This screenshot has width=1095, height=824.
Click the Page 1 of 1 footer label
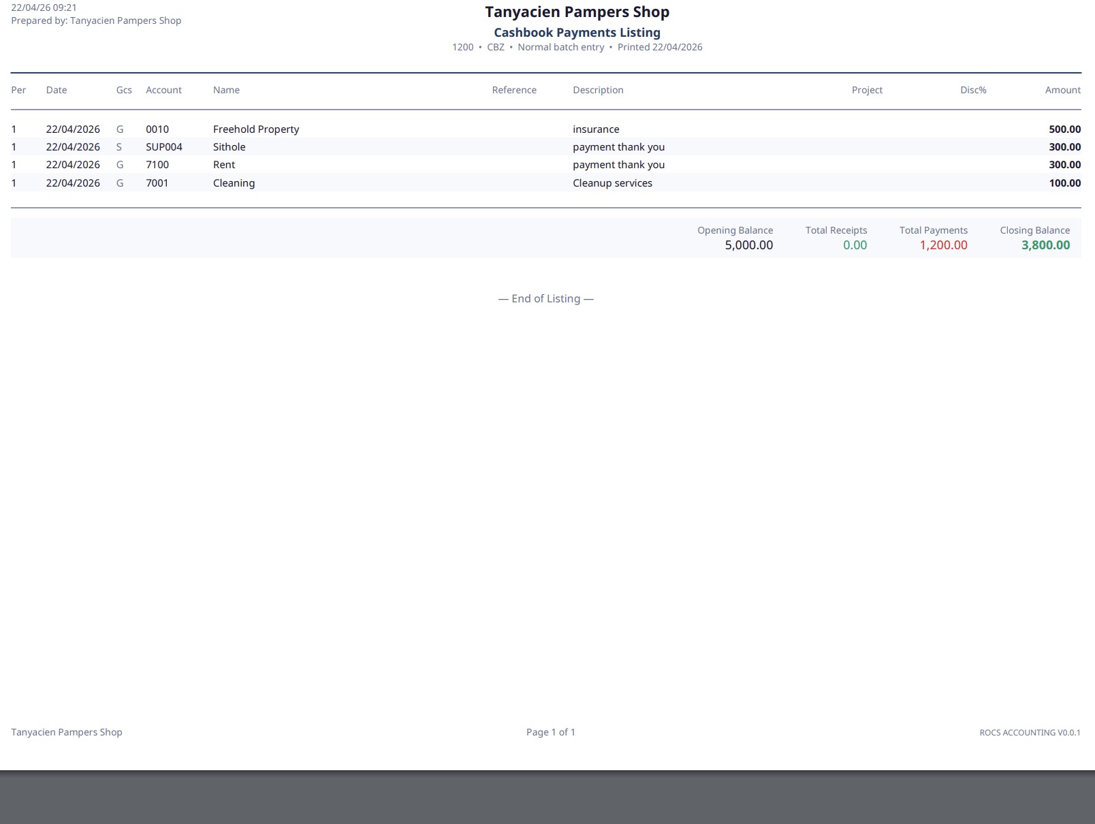point(550,732)
